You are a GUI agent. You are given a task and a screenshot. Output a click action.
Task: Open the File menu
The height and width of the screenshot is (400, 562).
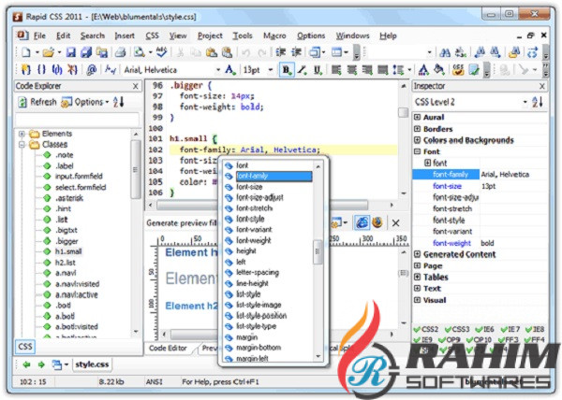point(39,36)
